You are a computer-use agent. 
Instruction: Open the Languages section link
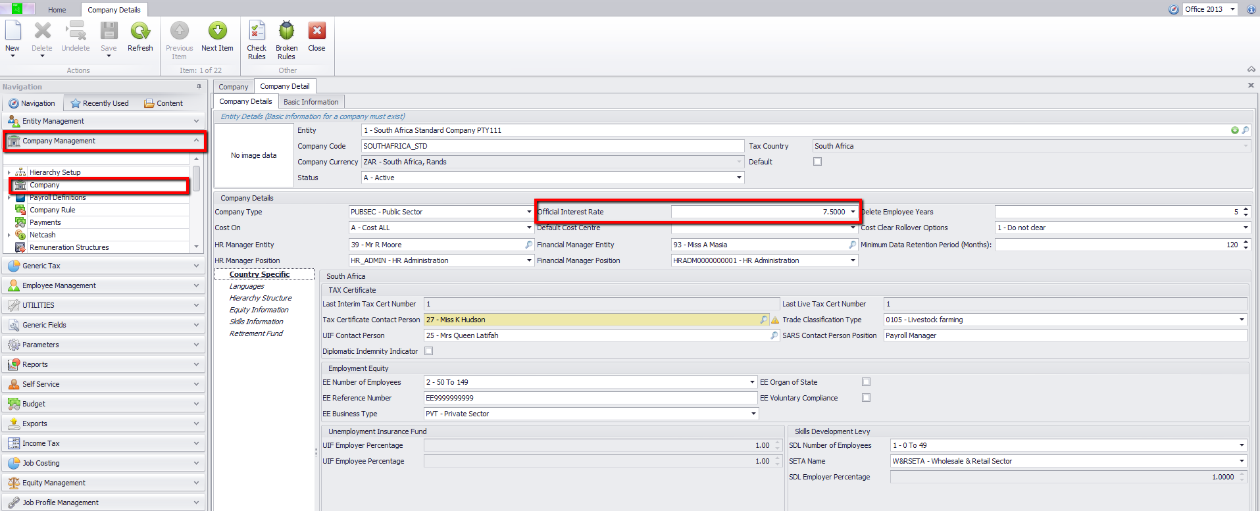click(247, 286)
